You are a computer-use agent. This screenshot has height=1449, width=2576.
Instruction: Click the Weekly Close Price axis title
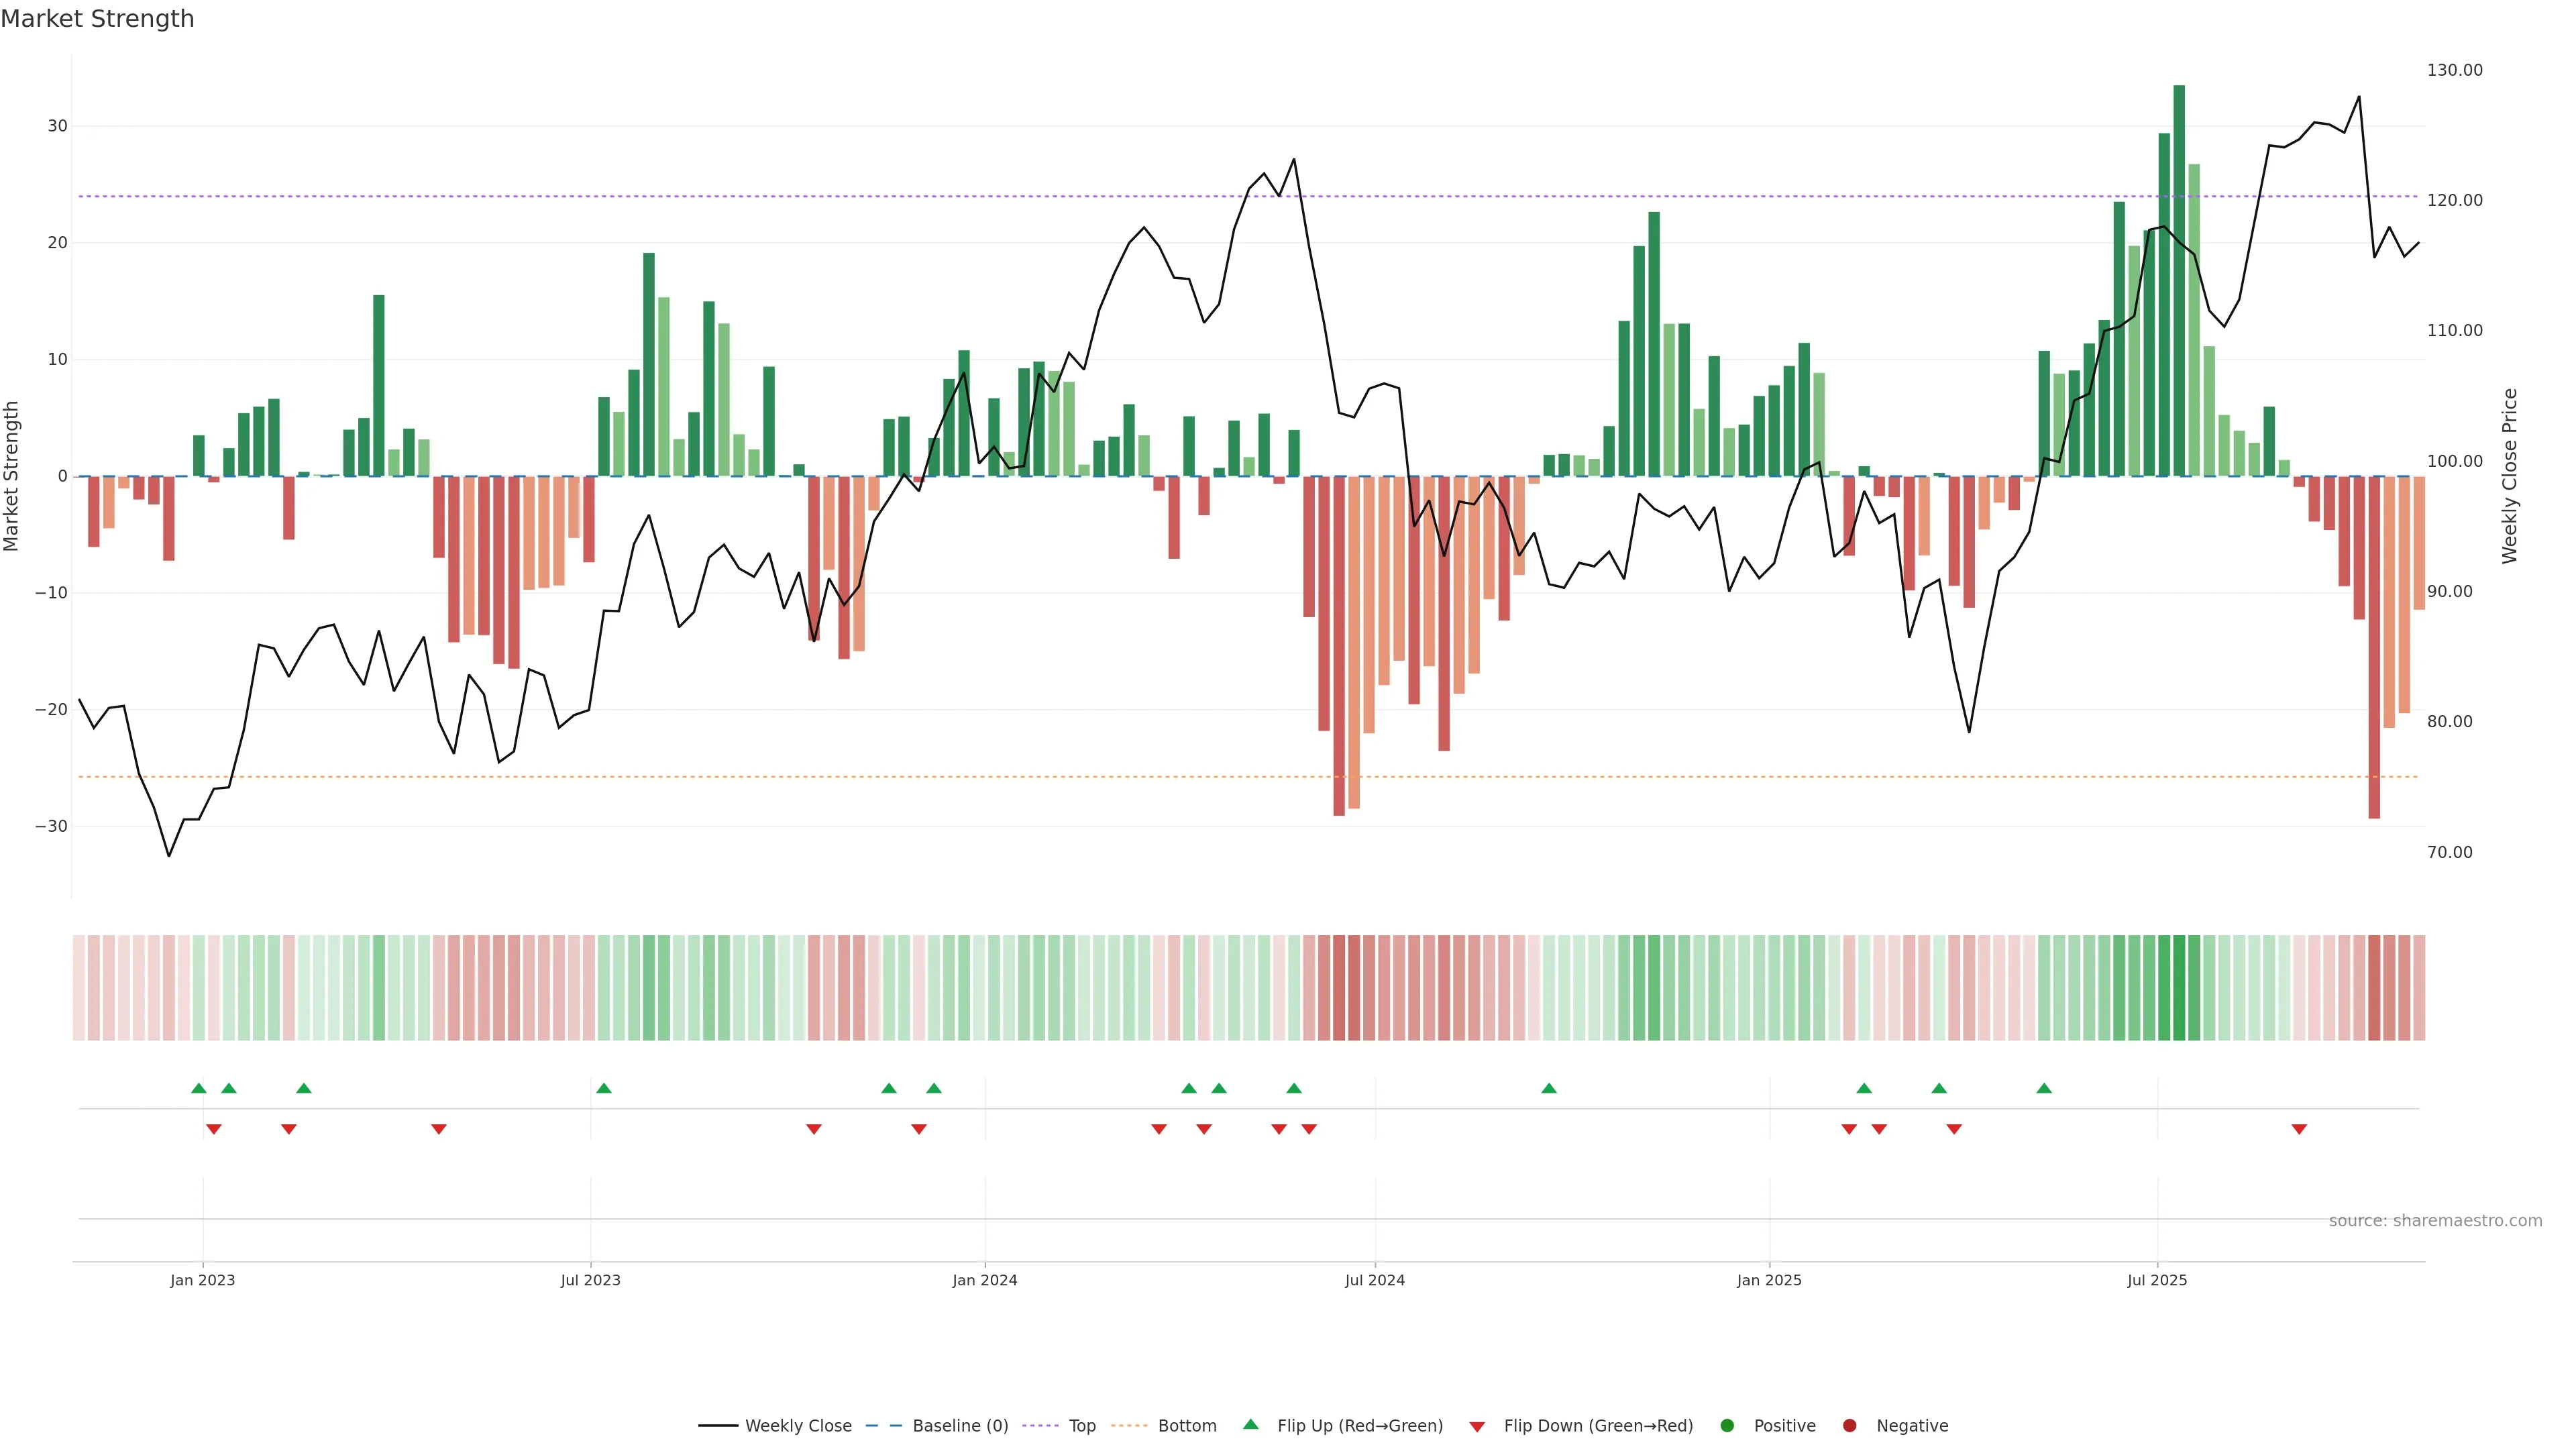2510,476
